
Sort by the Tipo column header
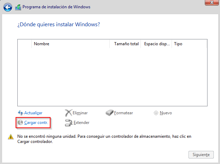[x=178, y=44]
